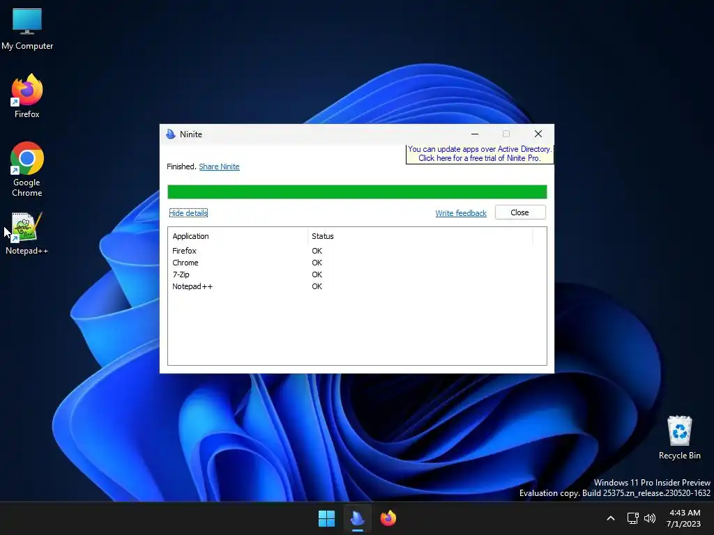Click the Ninite window title icon
The height and width of the screenshot is (535, 714).
[x=171, y=134]
